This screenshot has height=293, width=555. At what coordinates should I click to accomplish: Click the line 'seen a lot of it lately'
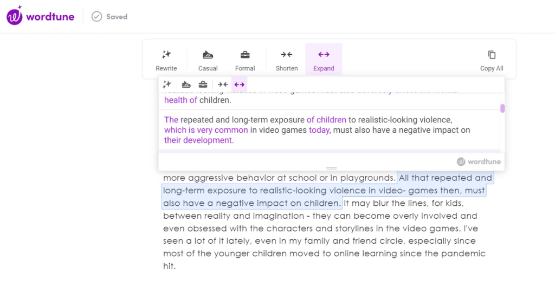(208, 241)
